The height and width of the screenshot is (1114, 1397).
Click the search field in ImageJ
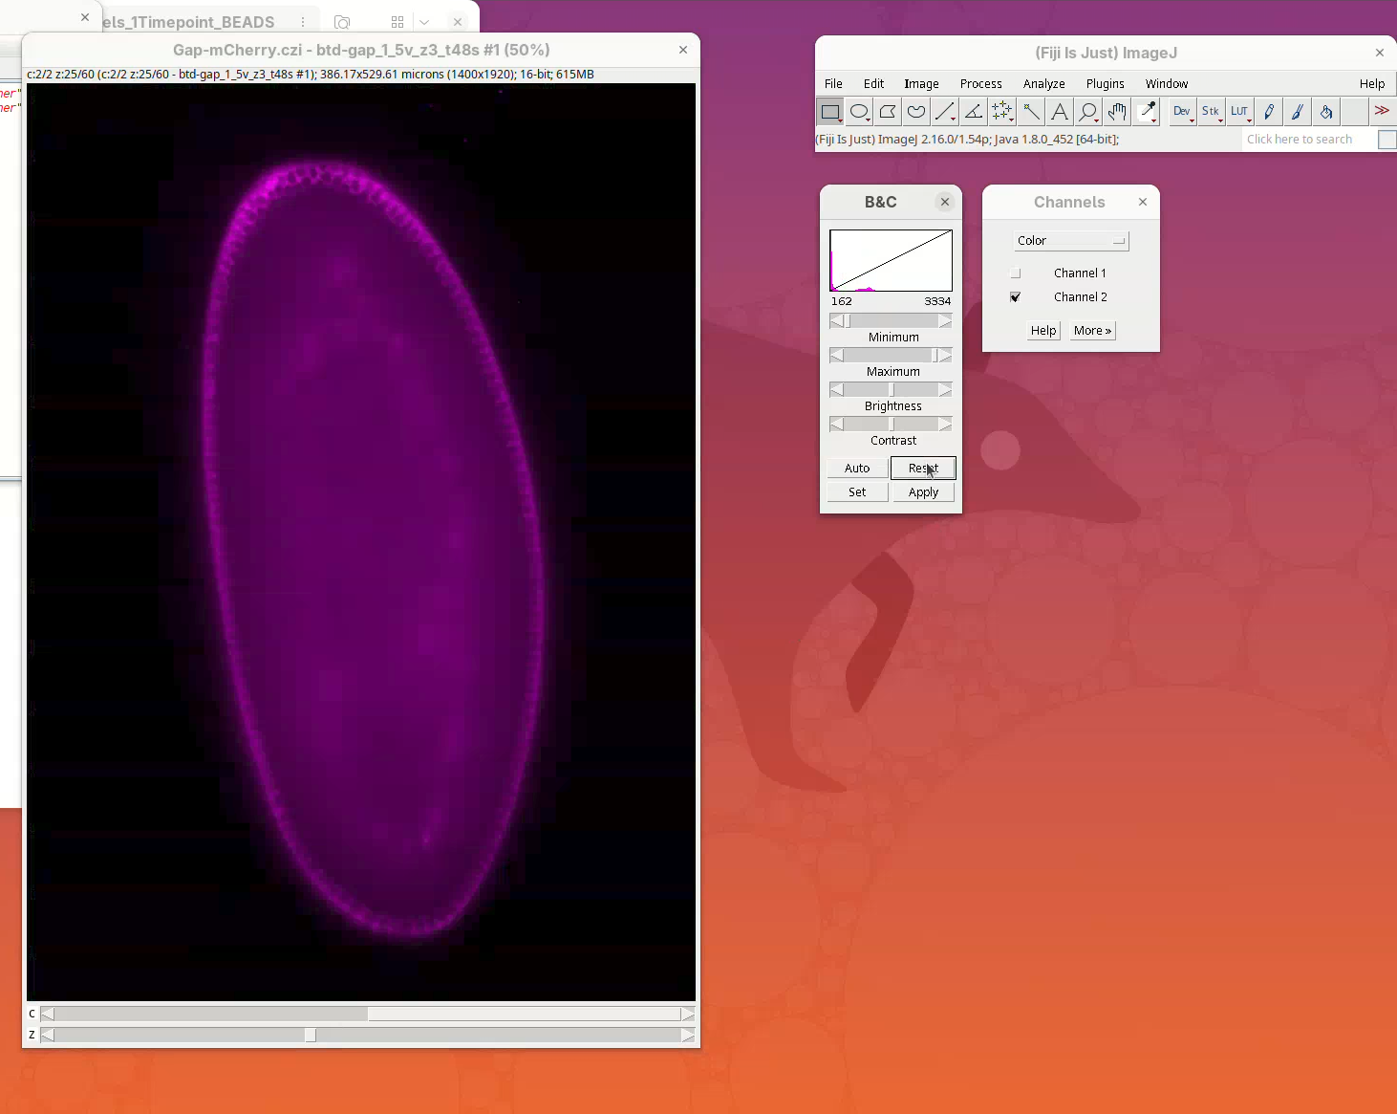pos(1306,140)
